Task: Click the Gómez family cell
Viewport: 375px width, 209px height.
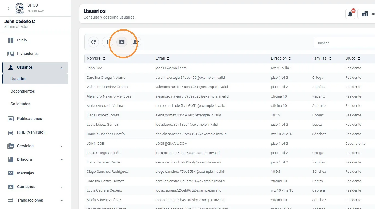Action: (x=318, y=115)
